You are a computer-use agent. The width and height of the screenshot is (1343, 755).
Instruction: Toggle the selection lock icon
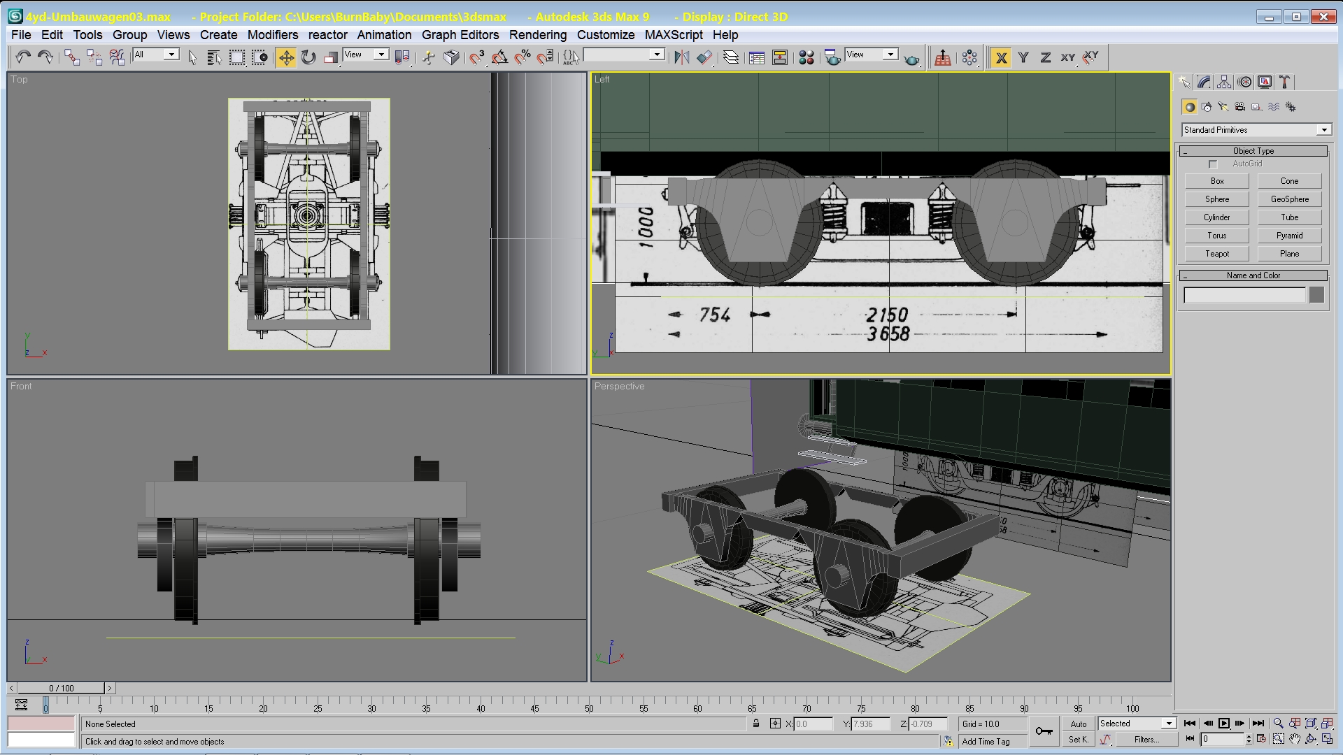tap(756, 724)
